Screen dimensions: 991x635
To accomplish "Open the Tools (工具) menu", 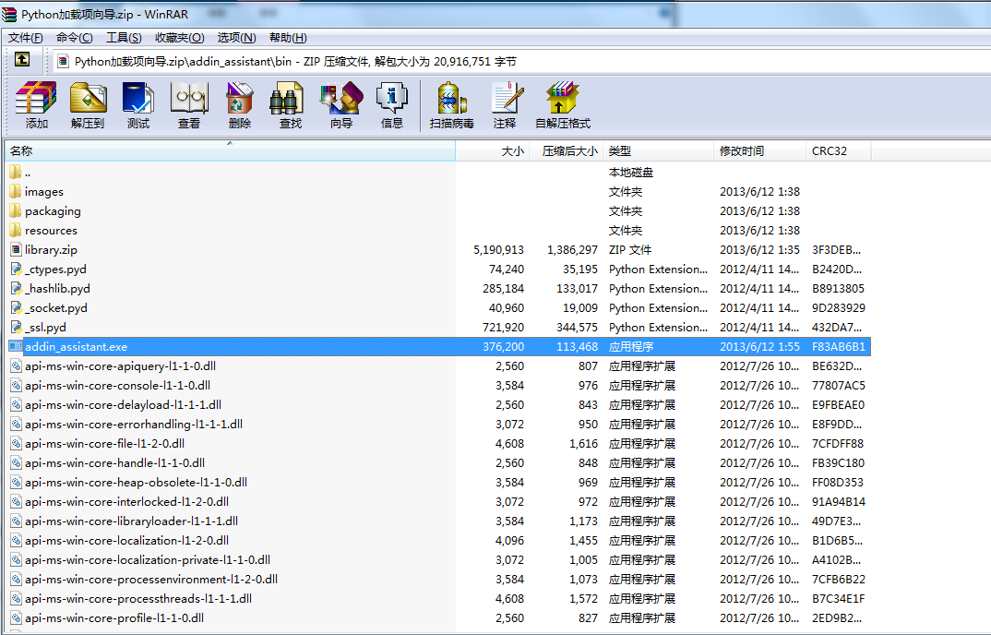I will 124,37.
